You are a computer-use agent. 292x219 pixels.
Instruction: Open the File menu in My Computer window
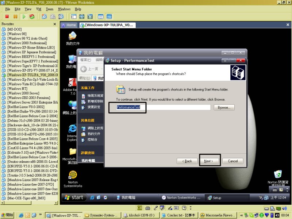tap(85, 60)
